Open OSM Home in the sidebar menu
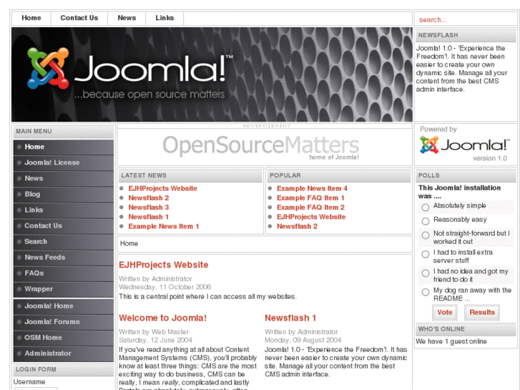The image size is (520, 390). point(64,338)
